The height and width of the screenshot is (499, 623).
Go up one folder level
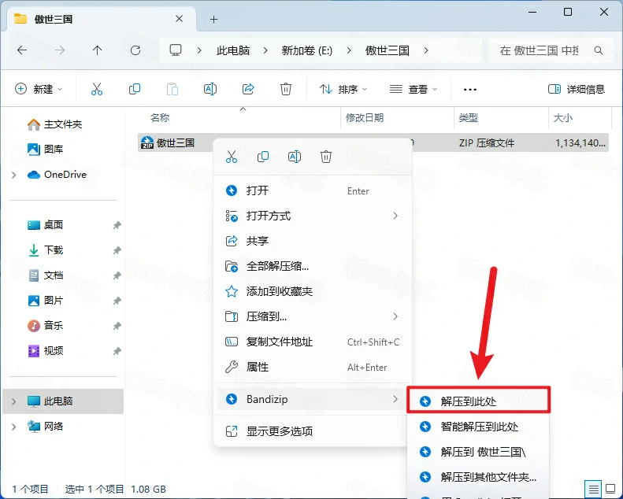[98, 50]
